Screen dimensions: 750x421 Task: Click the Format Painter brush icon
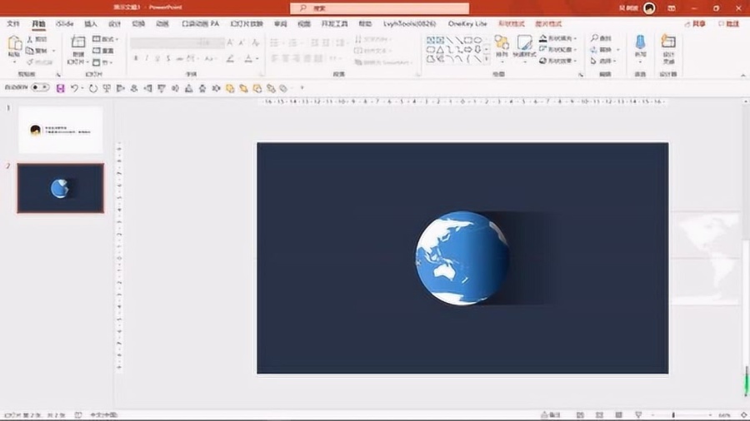click(x=30, y=62)
